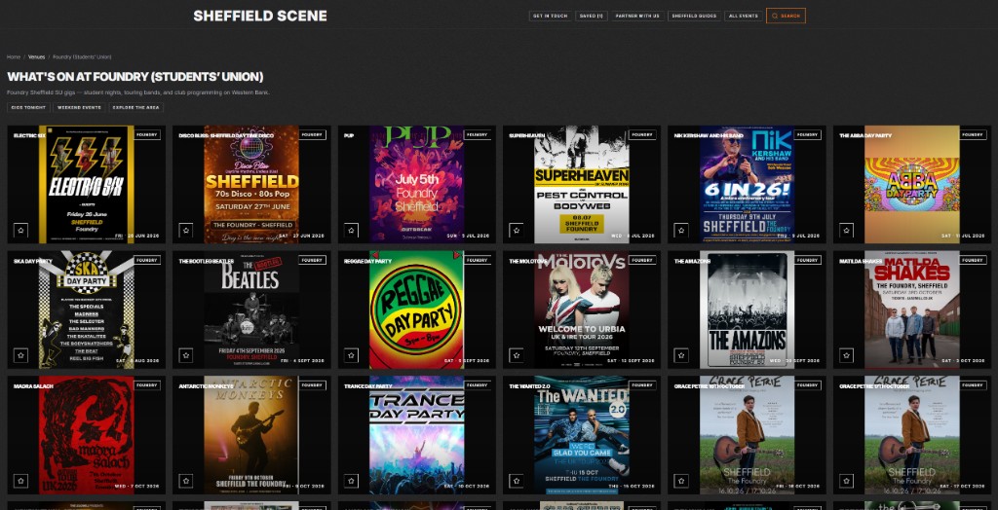
Task: Open the Ska Day Party poster
Action: (87, 310)
